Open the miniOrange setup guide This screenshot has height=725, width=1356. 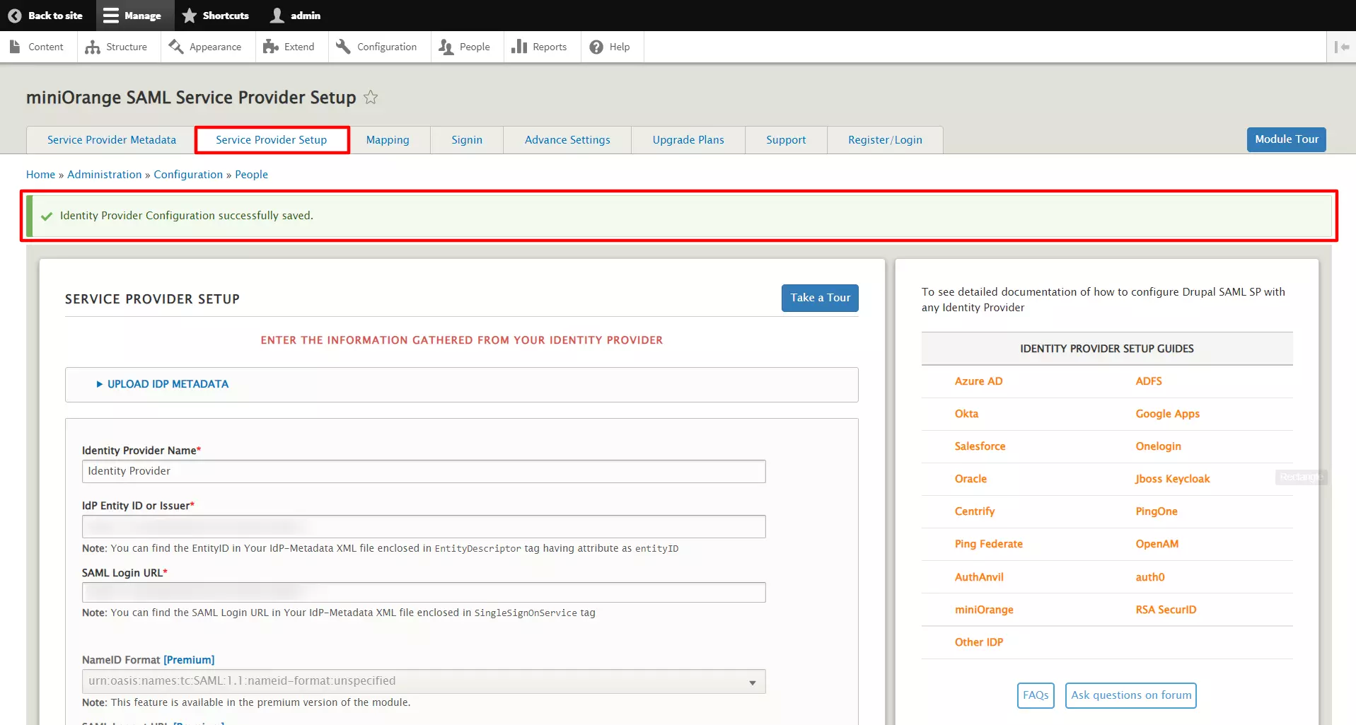coord(983,610)
